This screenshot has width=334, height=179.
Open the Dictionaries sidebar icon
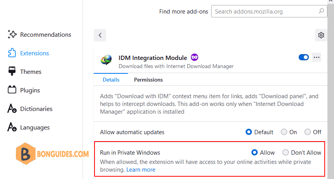12,108
